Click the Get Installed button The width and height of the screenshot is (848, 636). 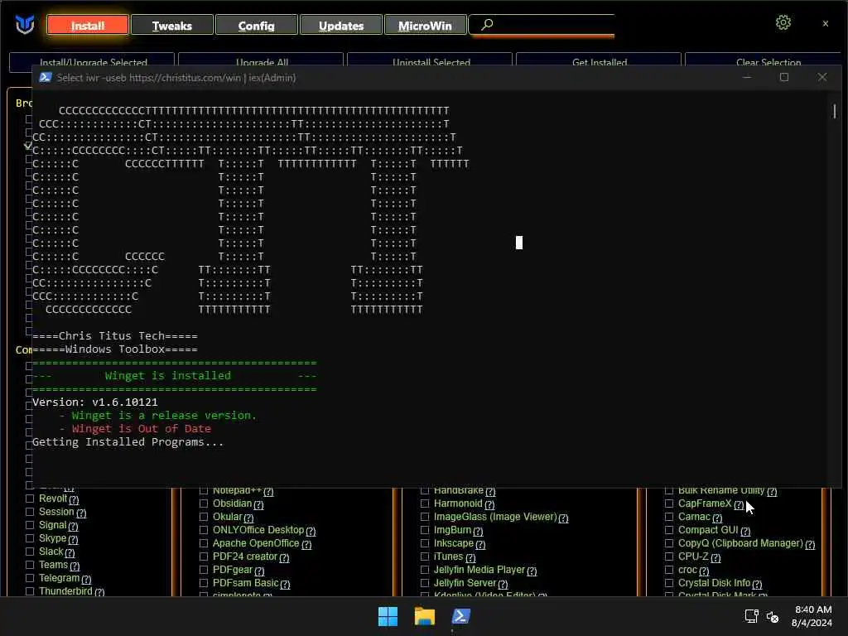[x=599, y=60]
